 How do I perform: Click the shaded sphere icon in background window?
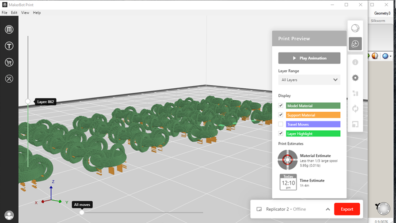coord(375,56)
